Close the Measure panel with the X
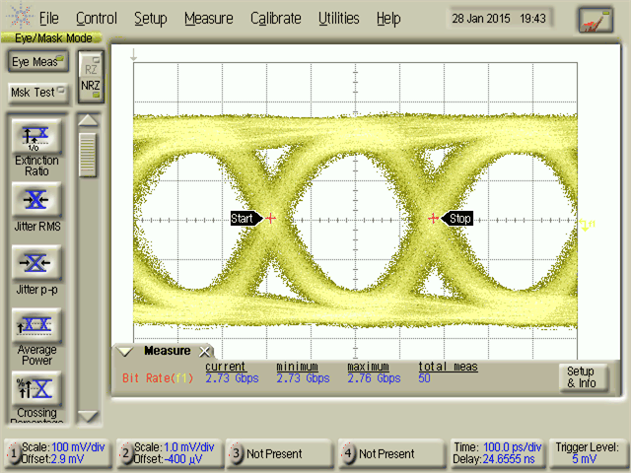Screen dimensions: 631x473 pos(205,352)
